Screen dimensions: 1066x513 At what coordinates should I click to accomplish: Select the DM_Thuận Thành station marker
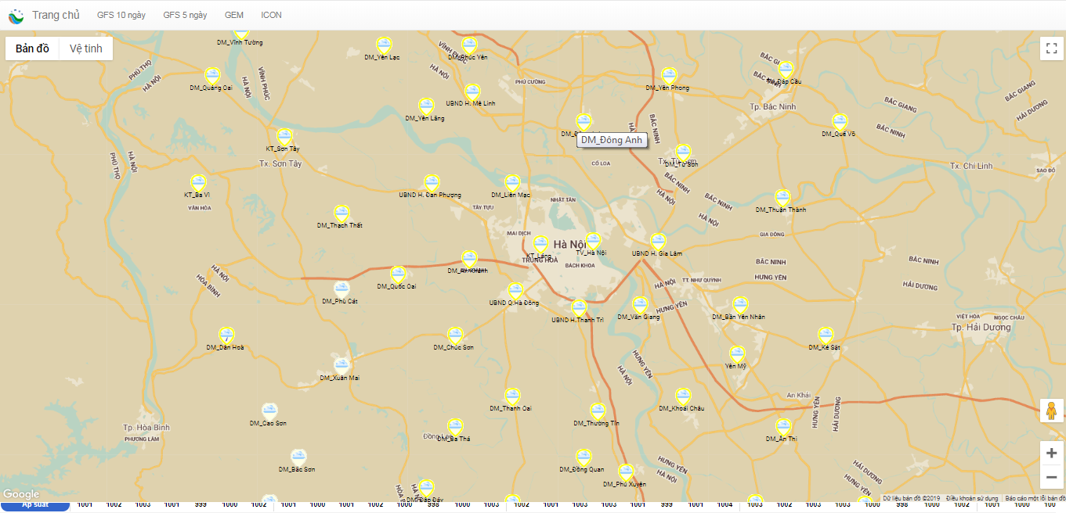point(782,198)
